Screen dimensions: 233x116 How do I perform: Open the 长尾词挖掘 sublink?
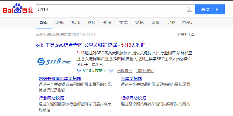(x=131, y=78)
